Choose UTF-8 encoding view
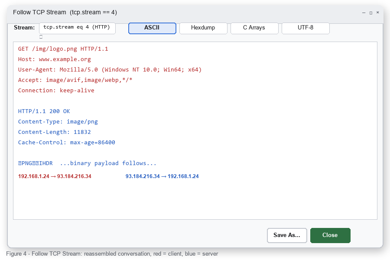This screenshot has width=390, height=260. pyautogui.click(x=305, y=28)
